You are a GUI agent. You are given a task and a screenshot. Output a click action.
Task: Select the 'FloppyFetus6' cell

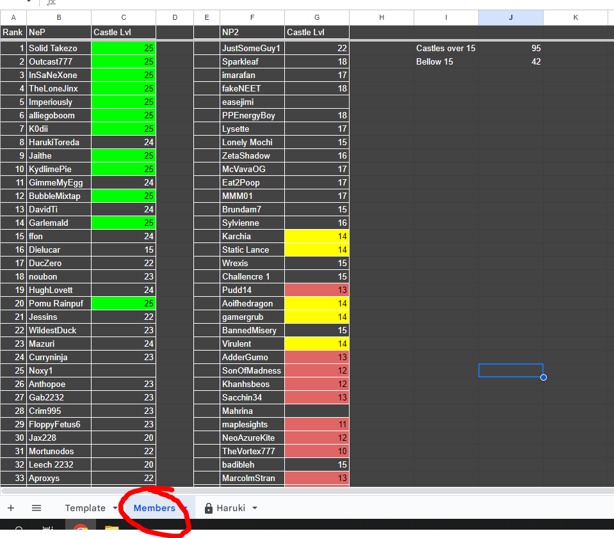pos(59,425)
